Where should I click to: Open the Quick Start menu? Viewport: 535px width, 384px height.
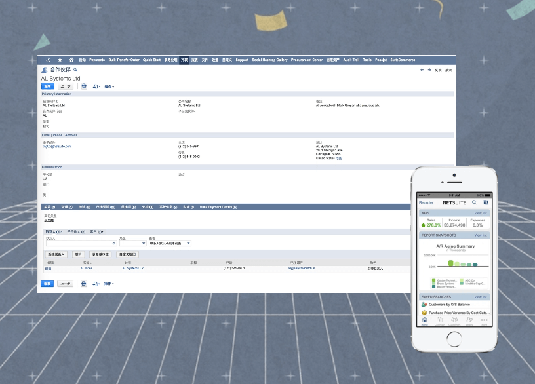click(151, 60)
